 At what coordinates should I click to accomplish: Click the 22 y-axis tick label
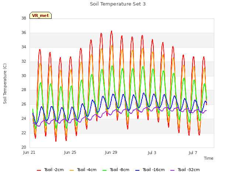pos(24,133)
